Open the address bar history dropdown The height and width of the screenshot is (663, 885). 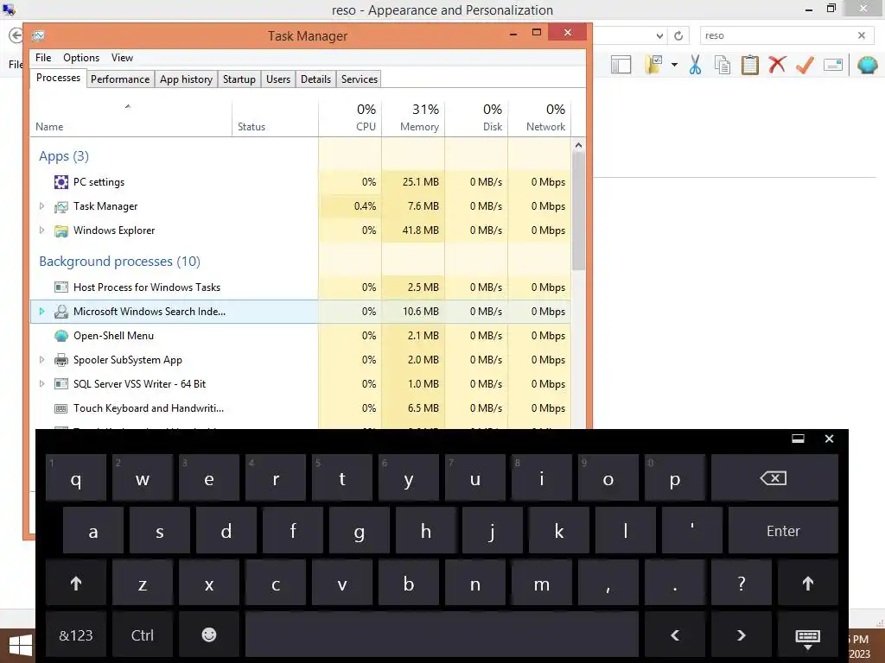(659, 35)
